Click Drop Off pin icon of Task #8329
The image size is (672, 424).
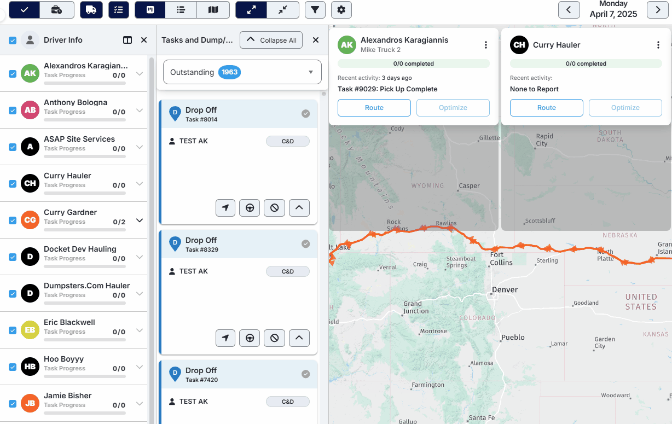pyautogui.click(x=175, y=244)
